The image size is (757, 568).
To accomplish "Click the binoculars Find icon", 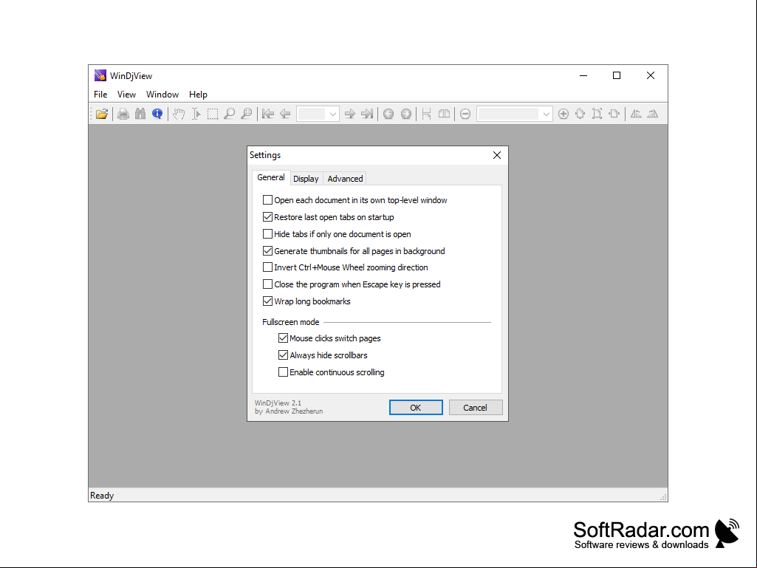I will (140, 114).
